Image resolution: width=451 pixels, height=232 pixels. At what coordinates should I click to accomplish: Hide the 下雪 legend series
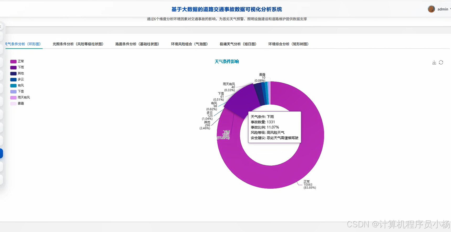(17, 91)
